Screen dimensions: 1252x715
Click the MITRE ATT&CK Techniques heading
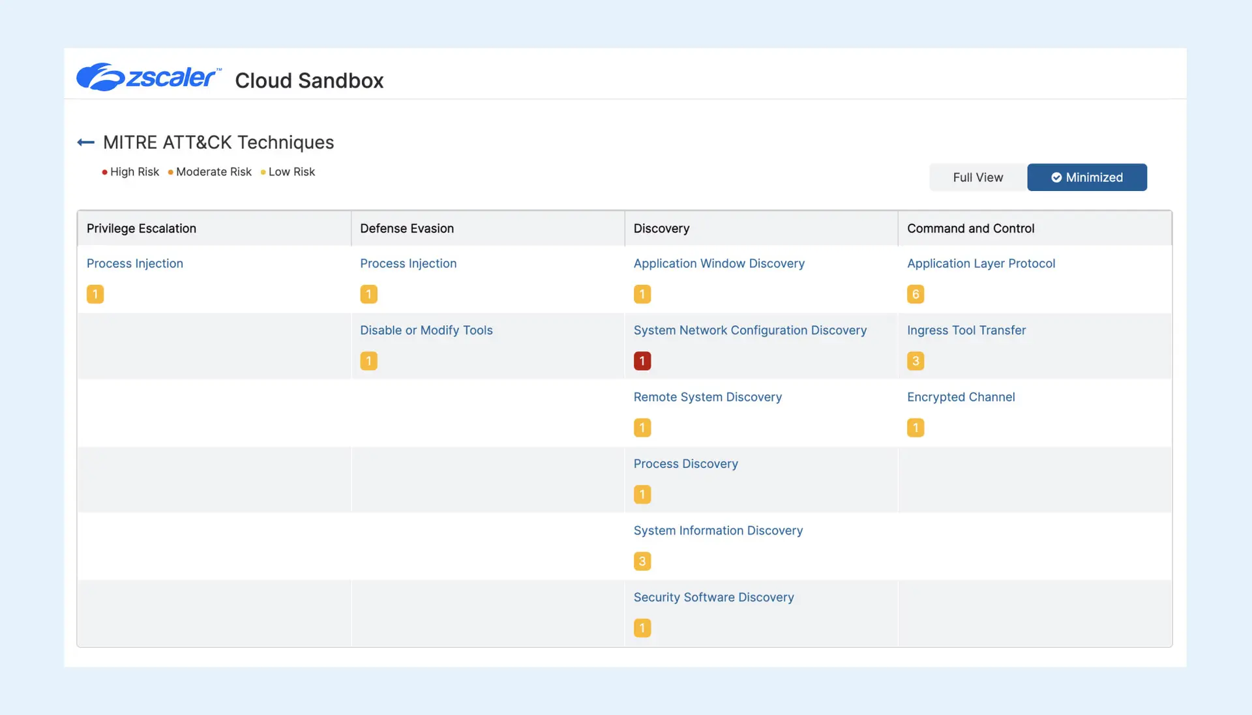pos(218,142)
